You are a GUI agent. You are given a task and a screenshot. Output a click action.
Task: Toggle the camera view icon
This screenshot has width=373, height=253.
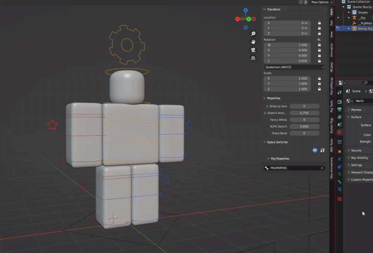(253, 50)
